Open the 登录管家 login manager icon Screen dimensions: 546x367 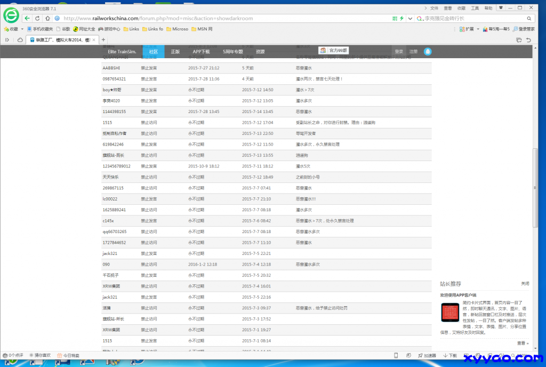(x=524, y=29)
